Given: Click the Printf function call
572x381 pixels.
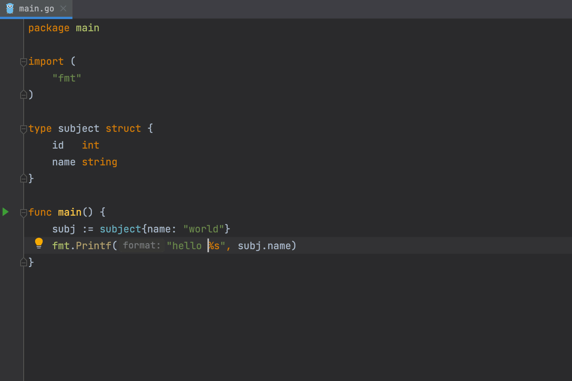Looking at the screenshot, I should [93, 246].
